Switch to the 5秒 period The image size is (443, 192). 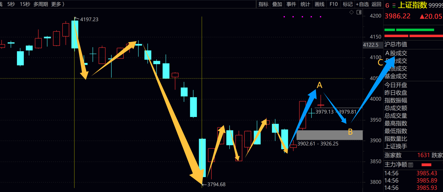[11, 4]
